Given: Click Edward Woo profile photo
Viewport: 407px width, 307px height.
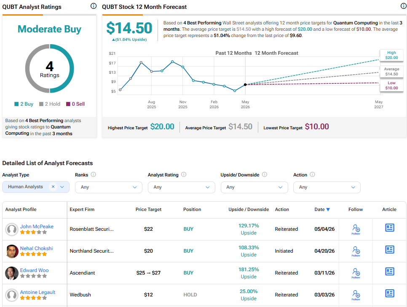Looking at the screenshot, I should 12,273.
